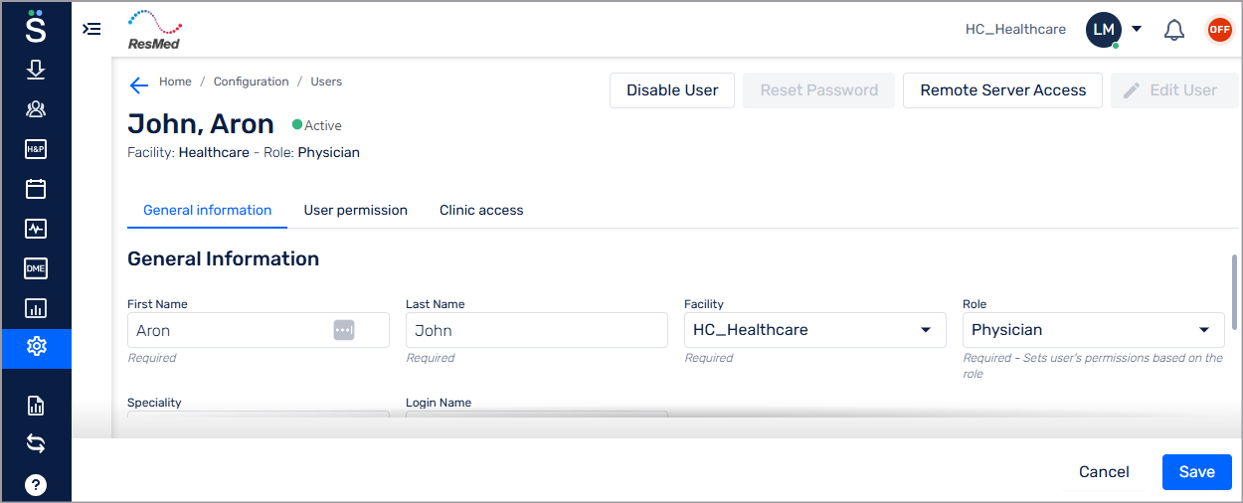Click the vertical scrollbar on the form

[x=1236, y=291]
